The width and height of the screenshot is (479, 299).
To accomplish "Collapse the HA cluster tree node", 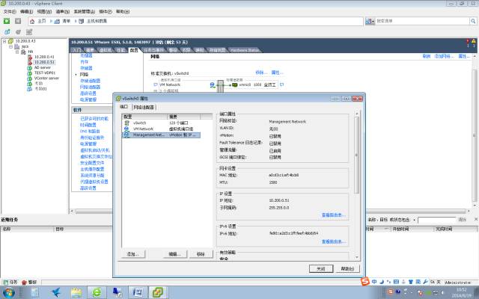I will (x=17, y=52).
